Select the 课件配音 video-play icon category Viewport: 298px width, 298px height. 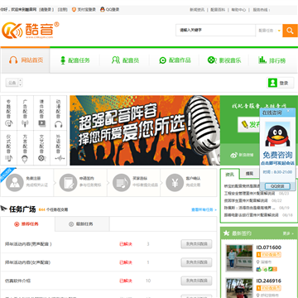coord(41,113)
